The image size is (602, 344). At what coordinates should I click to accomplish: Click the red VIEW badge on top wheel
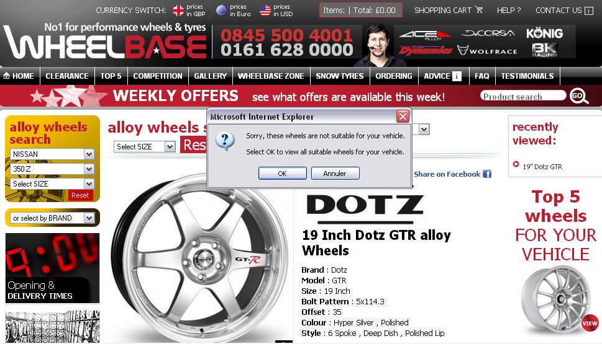tap(590, 323)
